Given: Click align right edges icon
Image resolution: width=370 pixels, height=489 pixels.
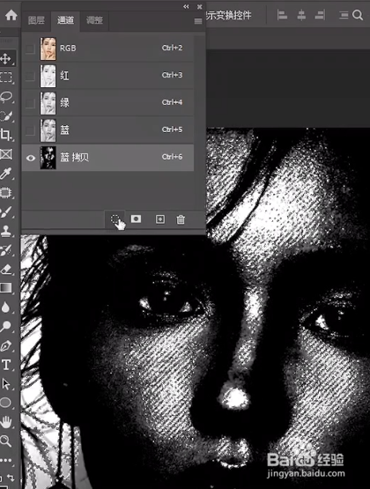Looking at the screenshot, I should click(x=320, y=15).
